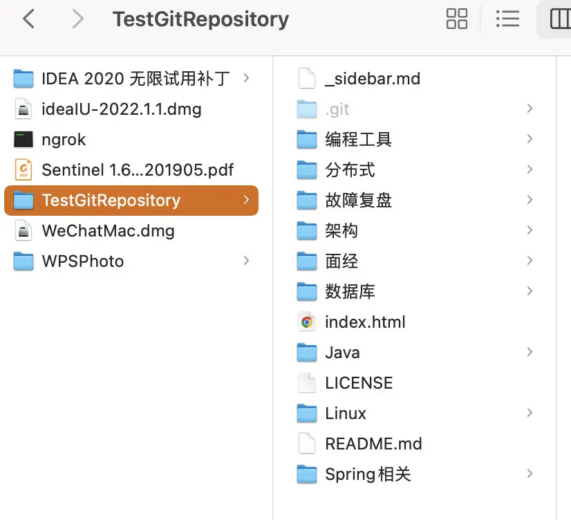Click the Sentinel PDF file icon
Screen dimensions: 571x520
[x=24, y=170]
